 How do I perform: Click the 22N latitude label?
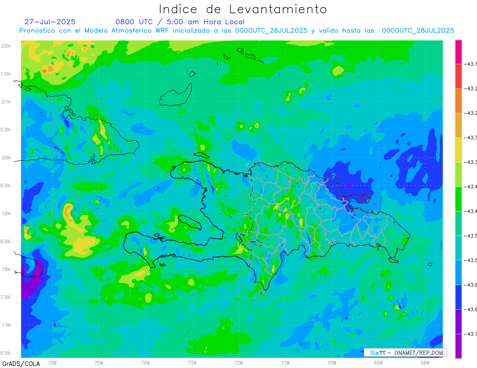tap(6, 46)
